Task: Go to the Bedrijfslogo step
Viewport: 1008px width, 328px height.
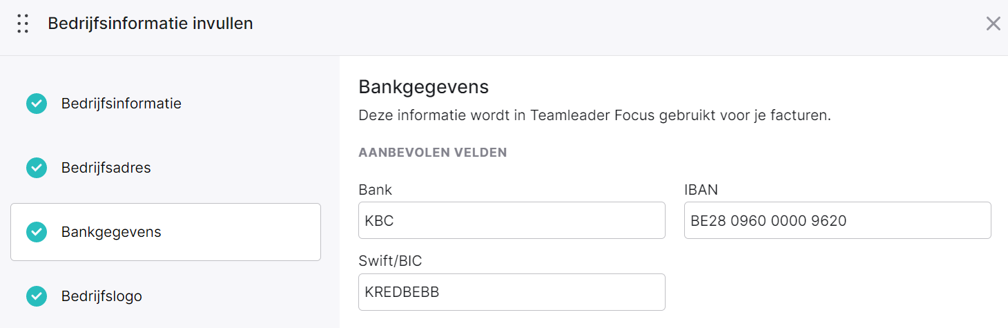Action: click(166, 296)
